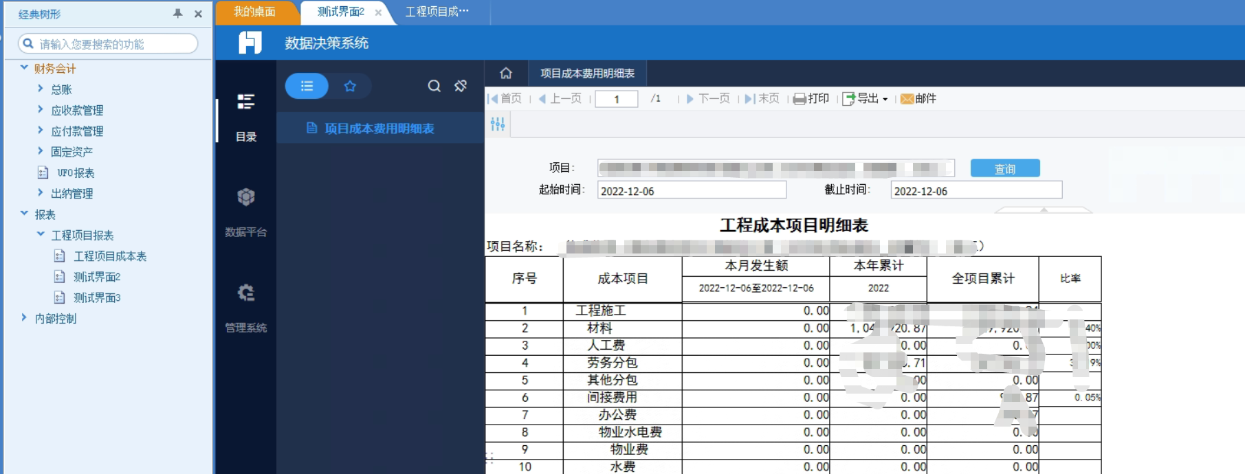Viewport: 1245px width, 474px height.
Task: Click the 项目 selection field
Action: (776, 168)
